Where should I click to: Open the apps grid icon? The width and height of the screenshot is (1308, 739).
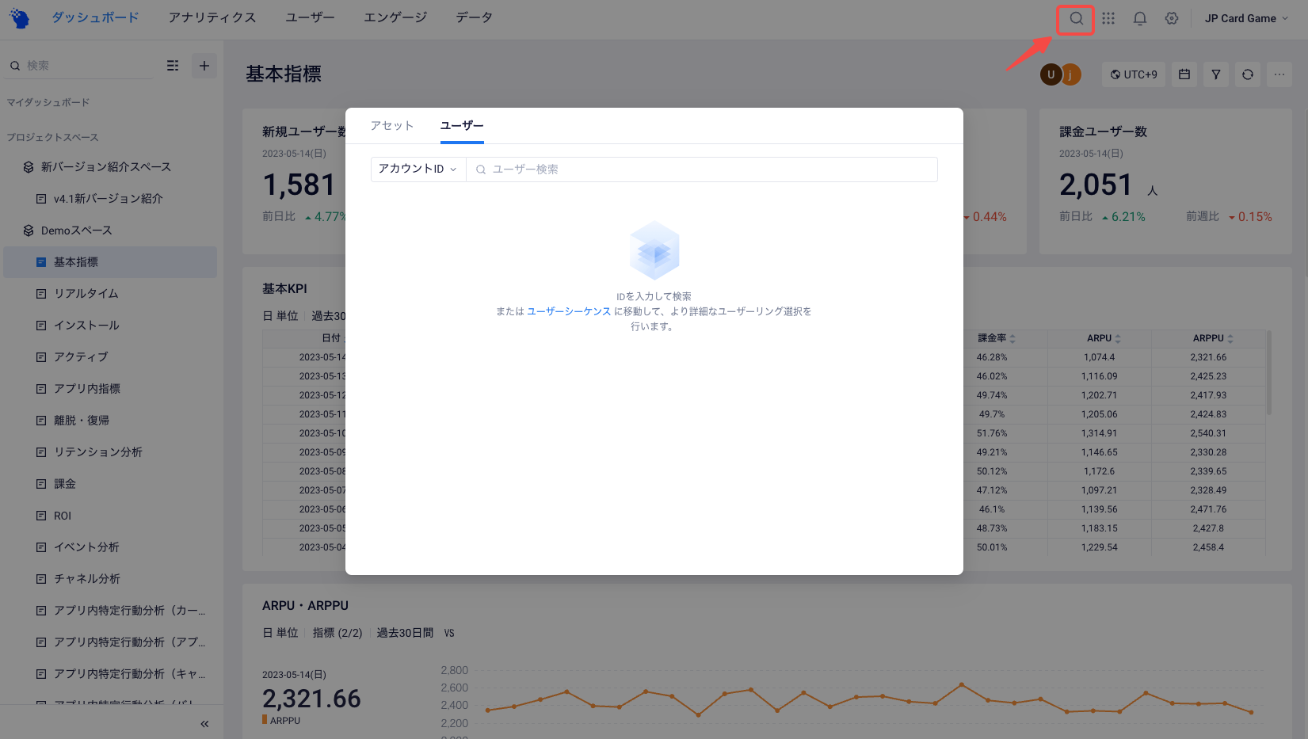[1108, 18]
